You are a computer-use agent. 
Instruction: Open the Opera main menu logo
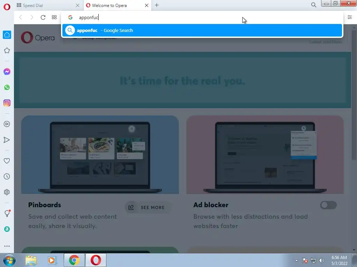[7, 7]
